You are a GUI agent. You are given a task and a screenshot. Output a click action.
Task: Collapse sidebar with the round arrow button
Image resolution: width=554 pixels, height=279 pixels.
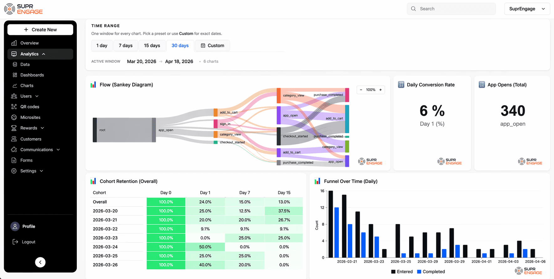pos(40,262)
